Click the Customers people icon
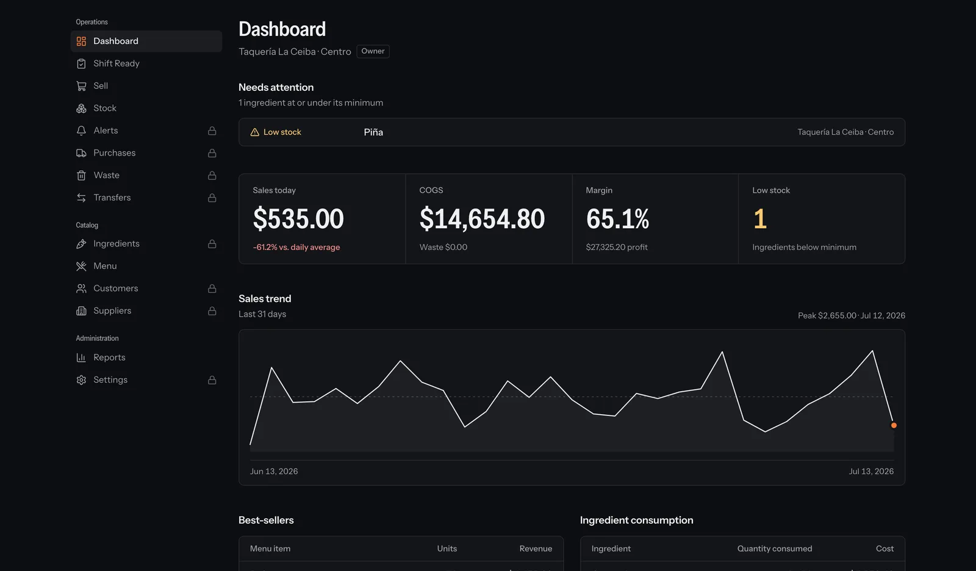 81,289
